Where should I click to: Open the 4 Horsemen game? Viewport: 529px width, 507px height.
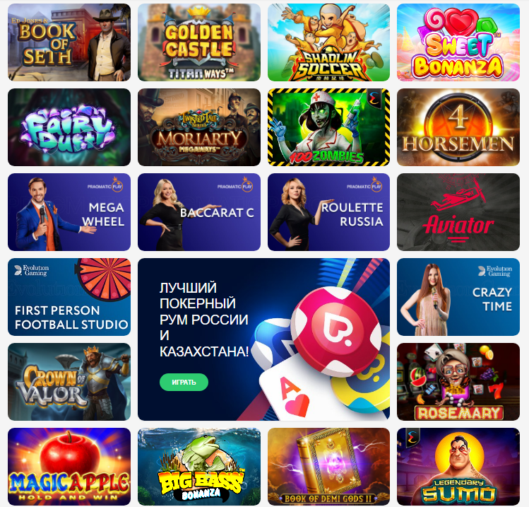[458, 127]
